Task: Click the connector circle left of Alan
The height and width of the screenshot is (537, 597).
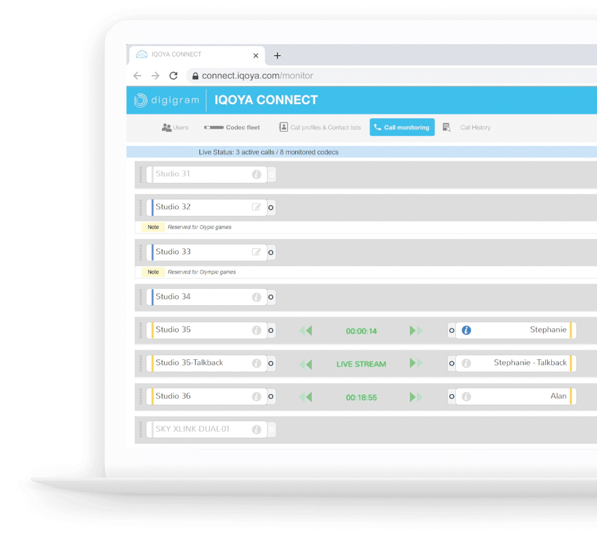Action: (452, 396)
